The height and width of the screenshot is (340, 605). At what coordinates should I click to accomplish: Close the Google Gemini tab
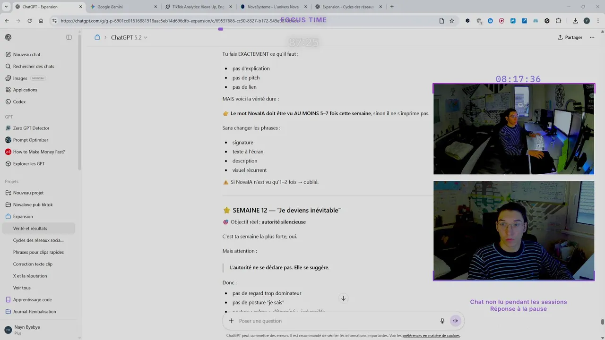(156, 7)
